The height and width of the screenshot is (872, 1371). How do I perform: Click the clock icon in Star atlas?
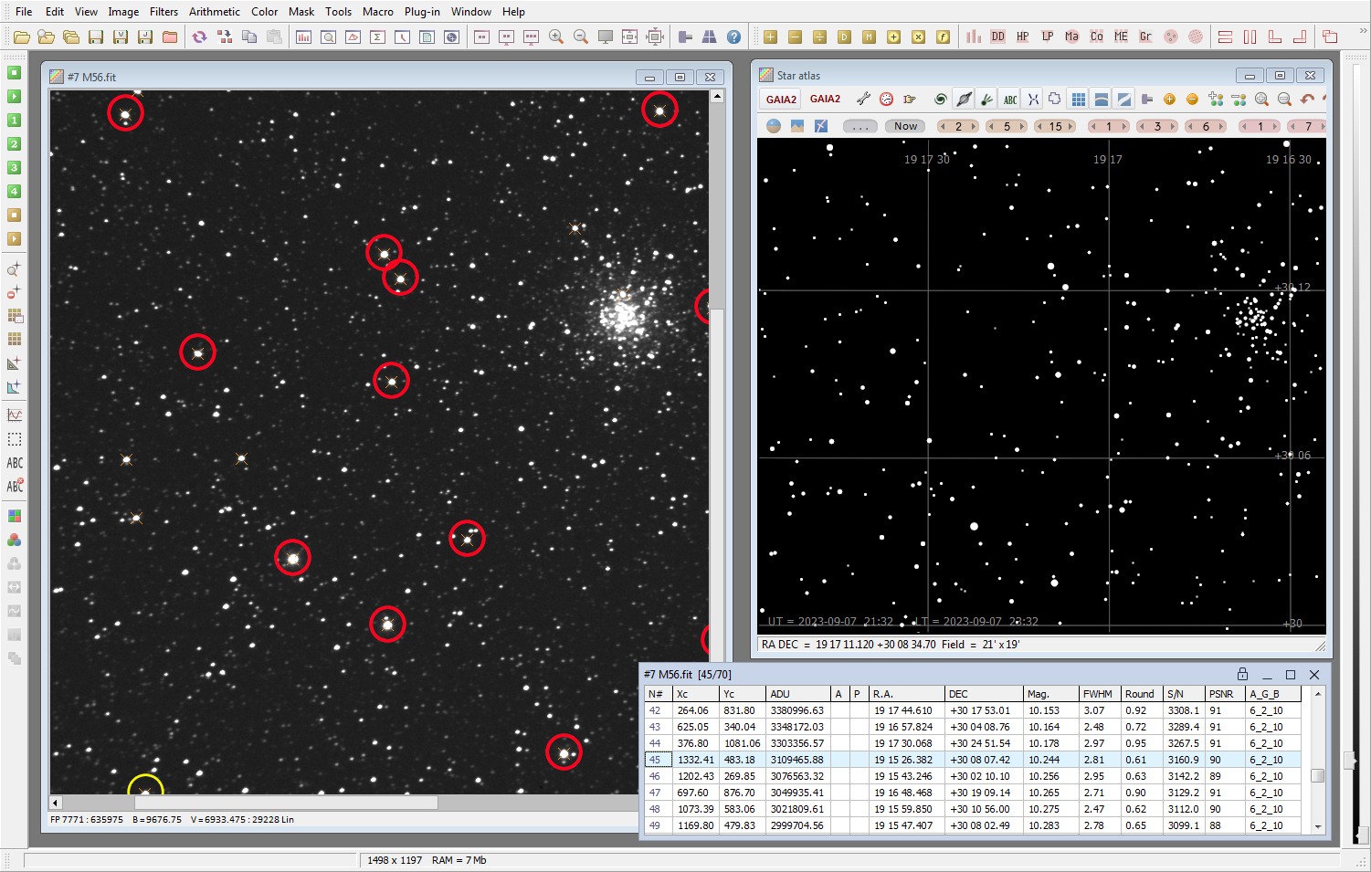(886, 99)
